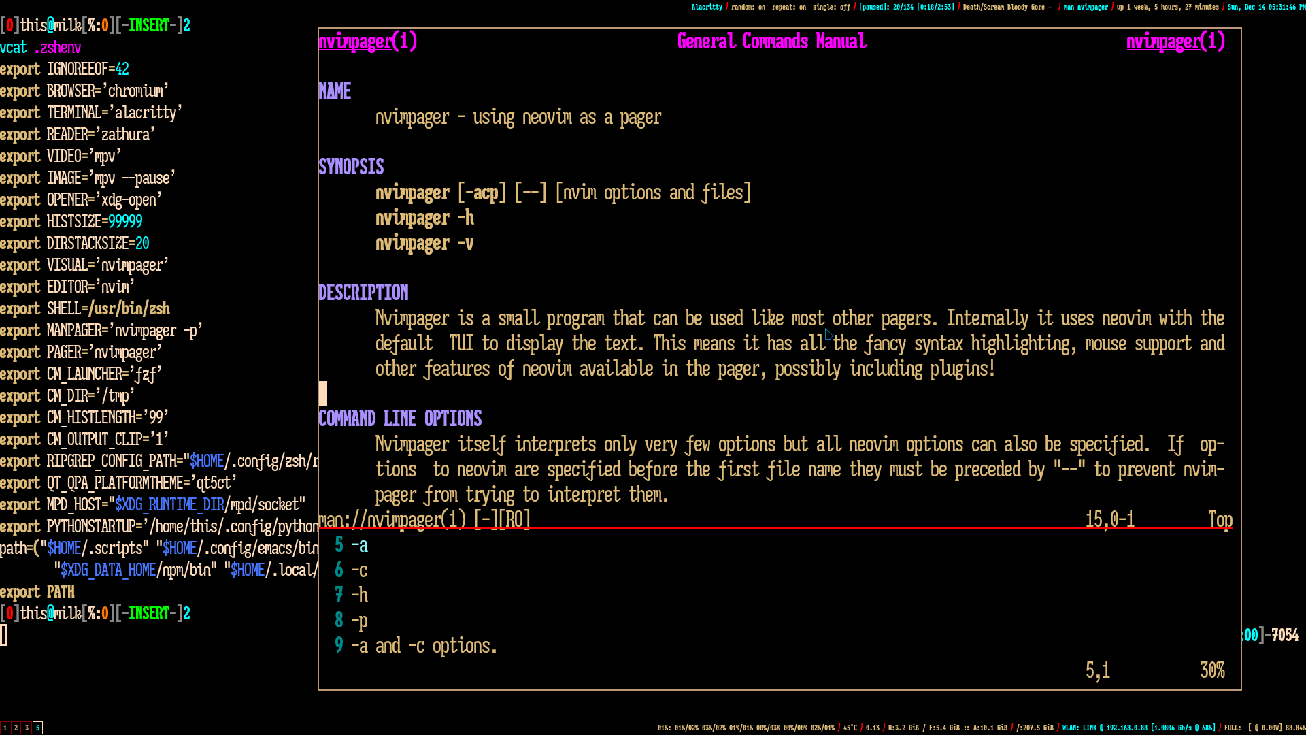Screen dimensions: 1306x735
Task: Click the Alacritty window title in top bar
Action: click(x=707, y=7)
